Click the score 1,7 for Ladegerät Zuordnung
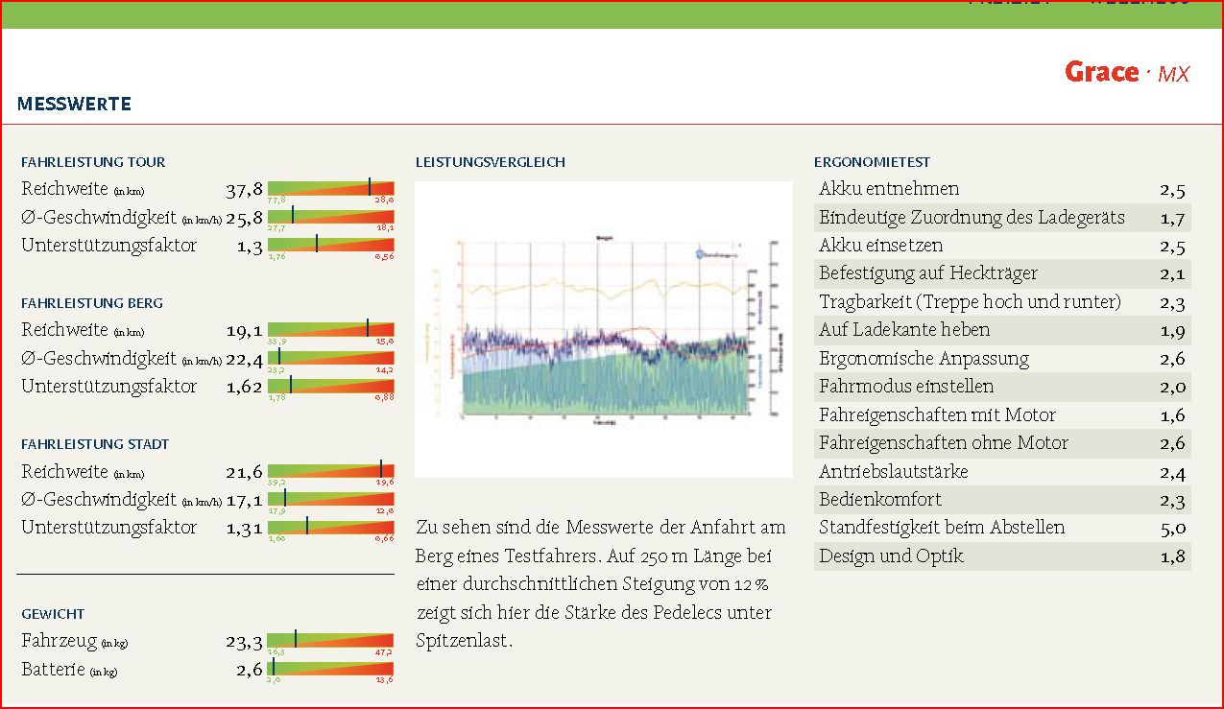This screenshot has width=1224, height=709. point(1172,219)
